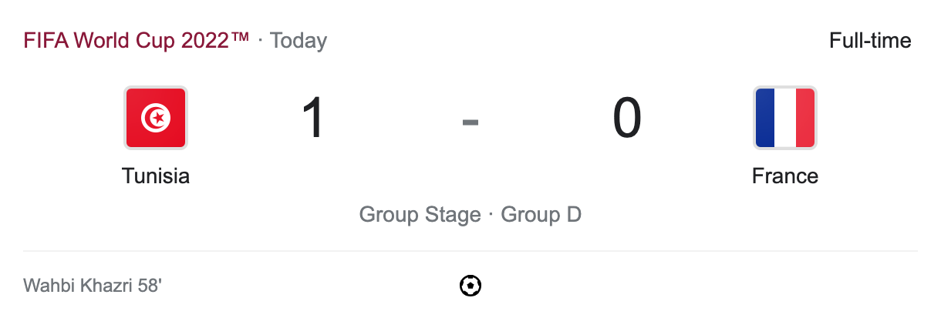
Task: Select the Tunisia team name
Action: point(155,176)
